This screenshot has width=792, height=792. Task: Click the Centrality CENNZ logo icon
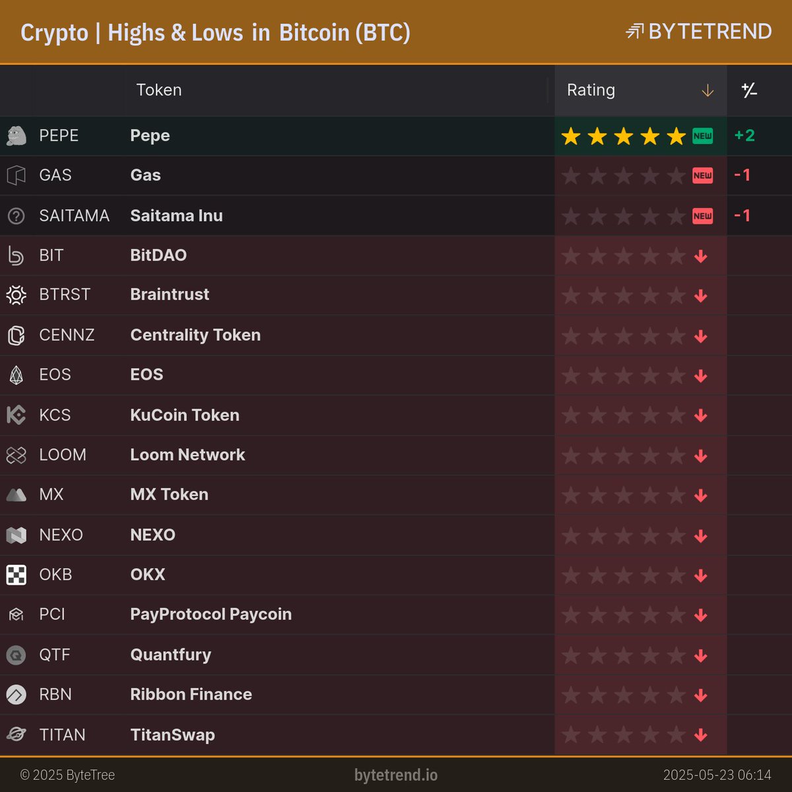tap(16, 335)
